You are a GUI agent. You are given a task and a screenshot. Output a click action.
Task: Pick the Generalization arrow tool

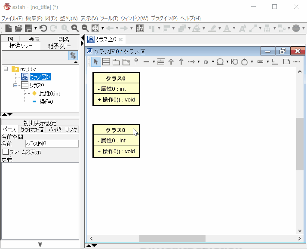pos(171,62)
